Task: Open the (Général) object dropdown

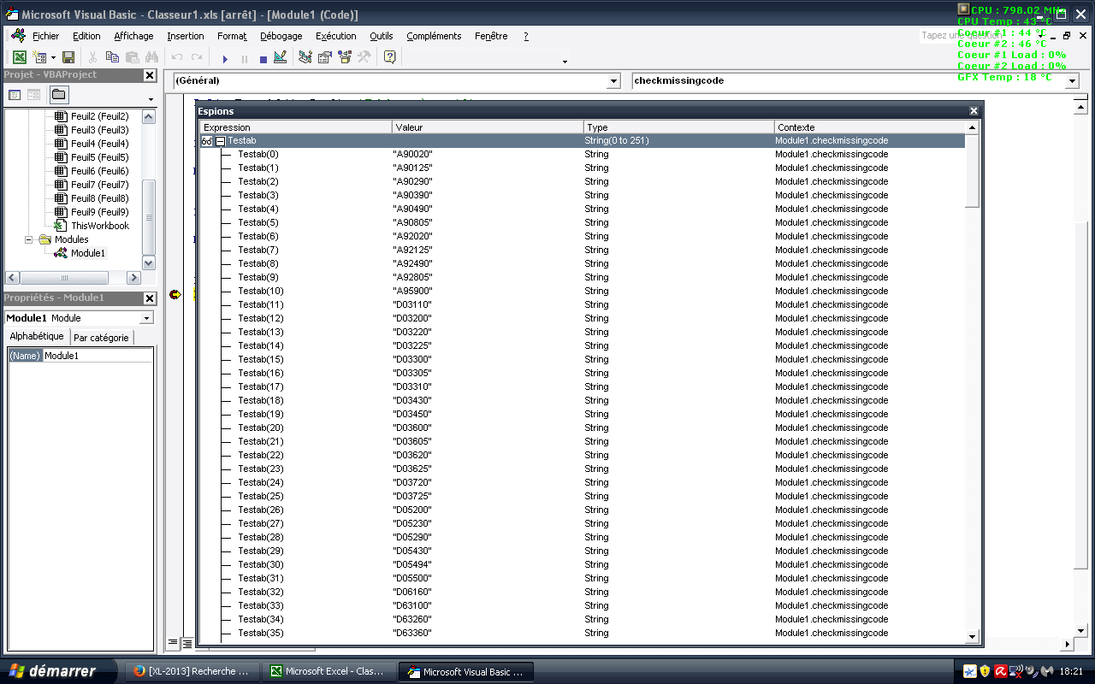Action: point(613,81)
